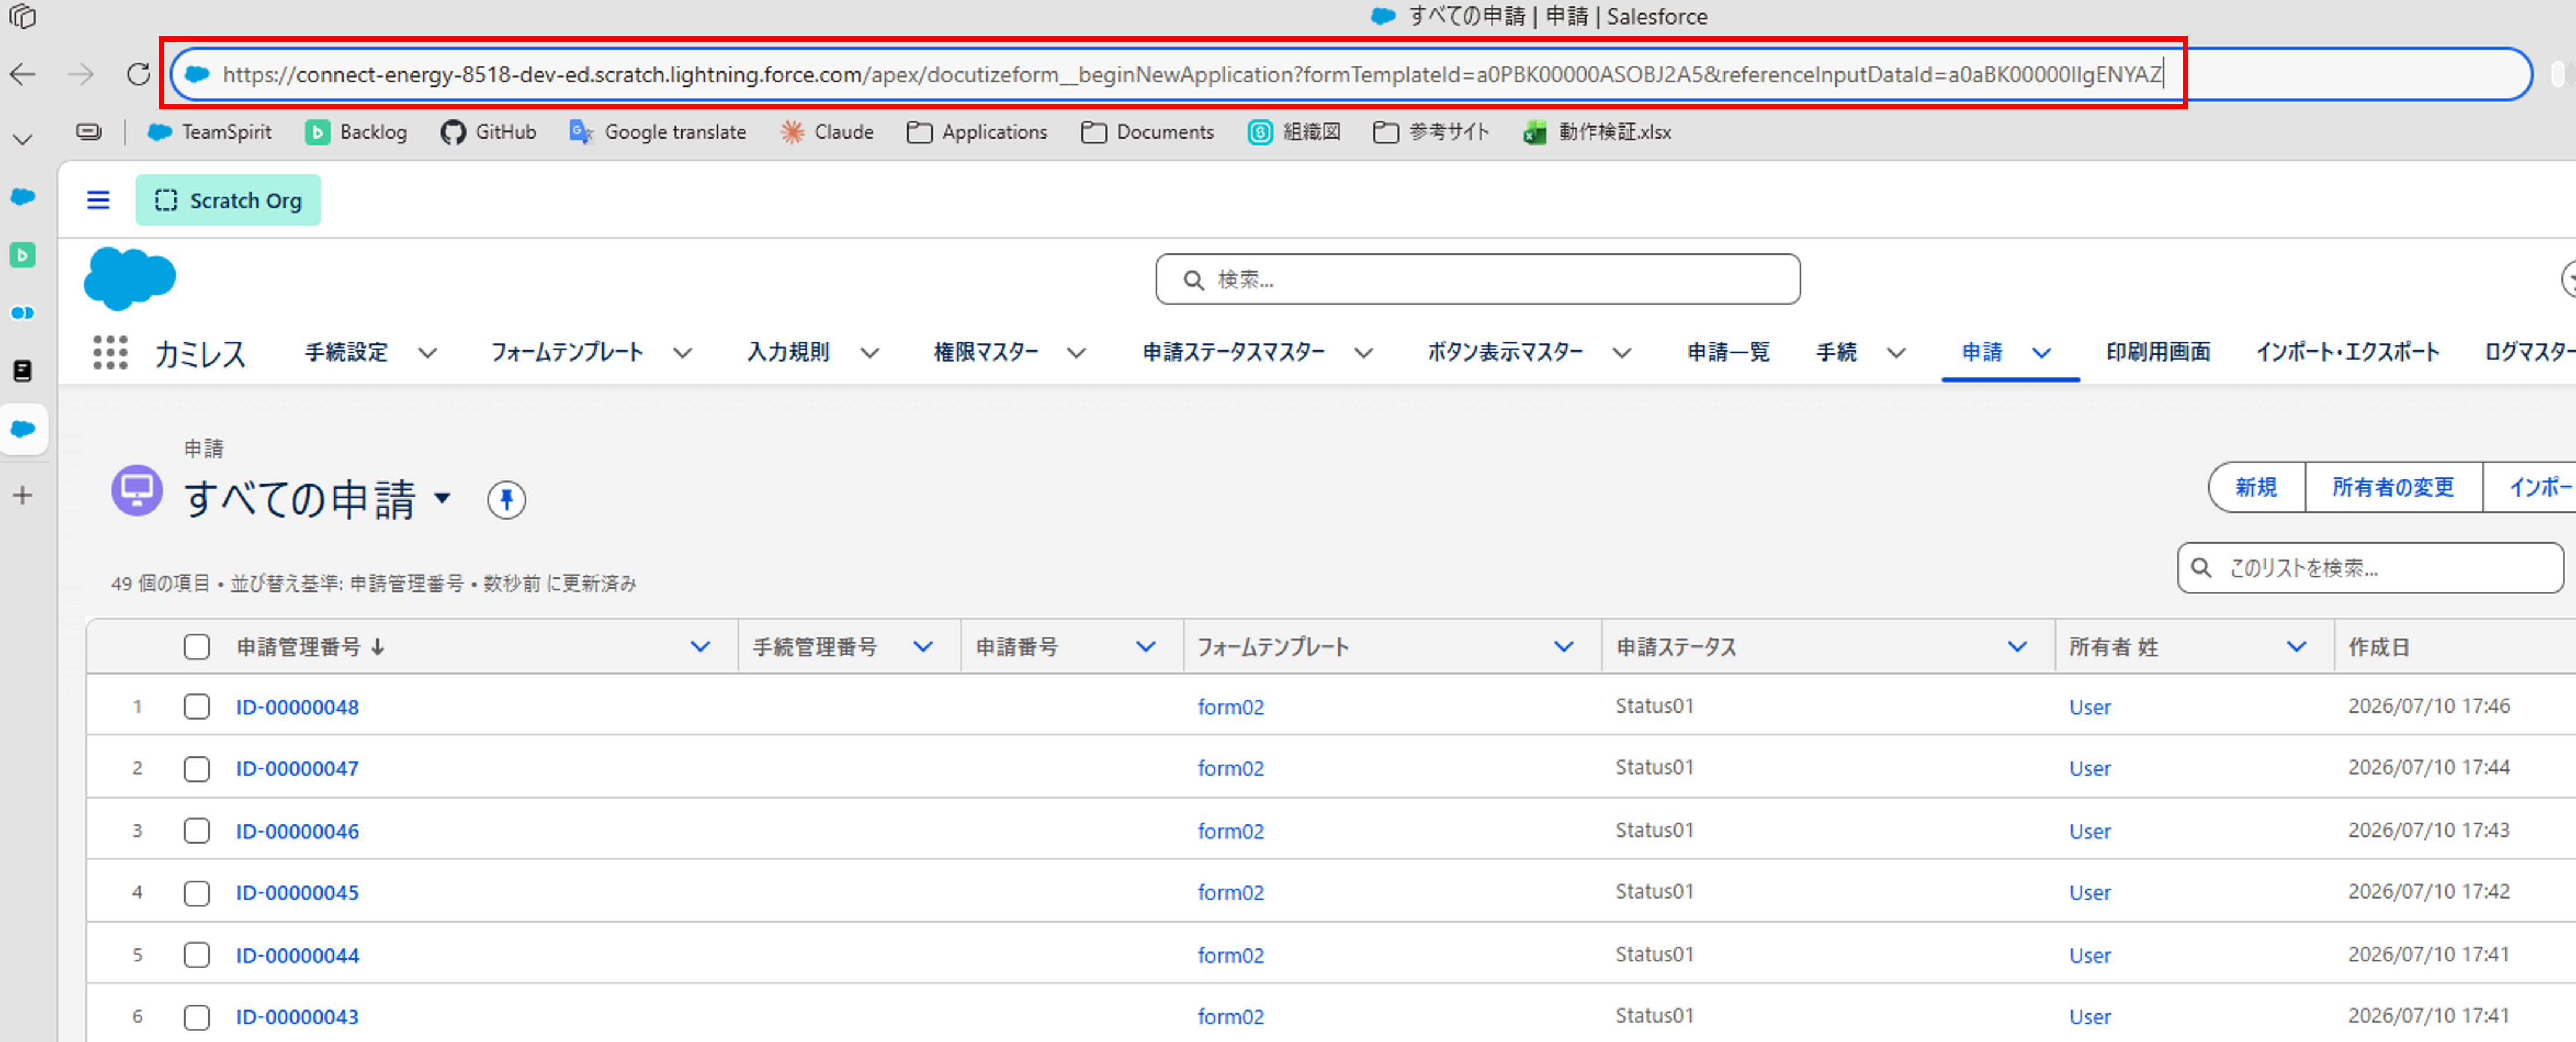This screenshot has height=1042, width=2576.
Task: Expand the ボタン表示マスター tab menu
Action: click(x=1622, y=353)
